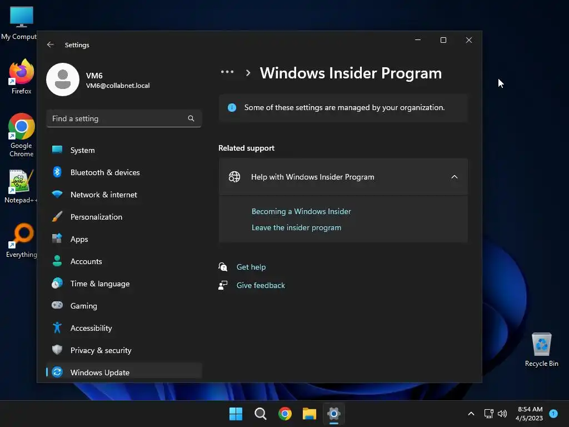Click the Give feedback link
Image resolution: width=569 pixels, height=427 pixels.
(261, 285)
